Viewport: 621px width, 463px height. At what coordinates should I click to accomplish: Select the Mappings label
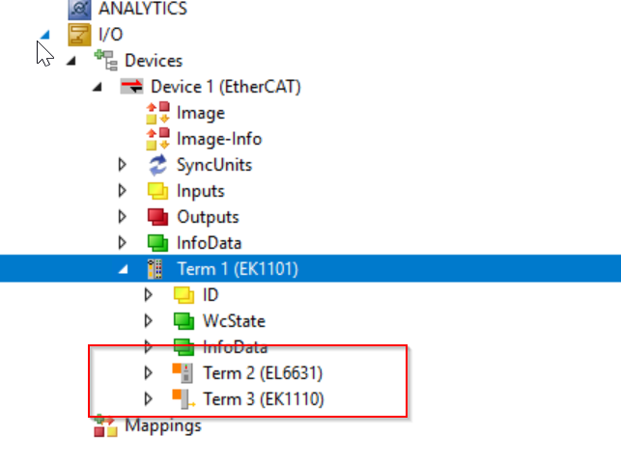tap(163, 425)
